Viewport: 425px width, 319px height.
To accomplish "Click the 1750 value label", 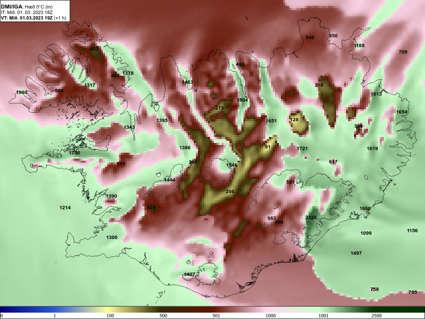I will pos(74,153).
